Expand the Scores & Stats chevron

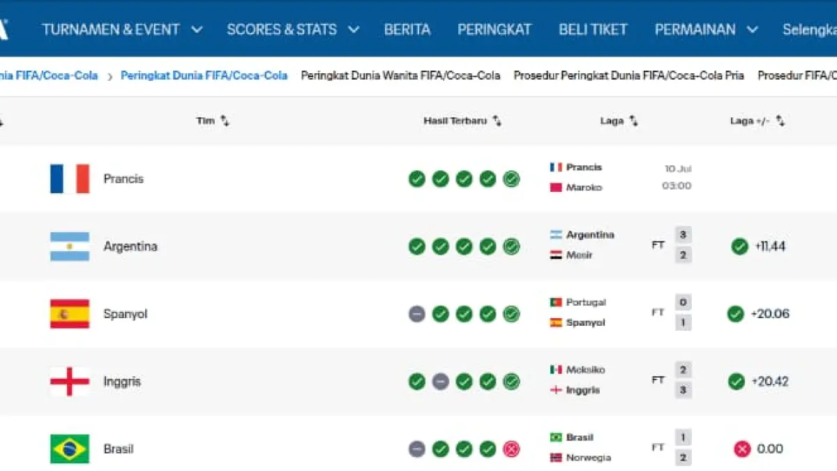354,30
